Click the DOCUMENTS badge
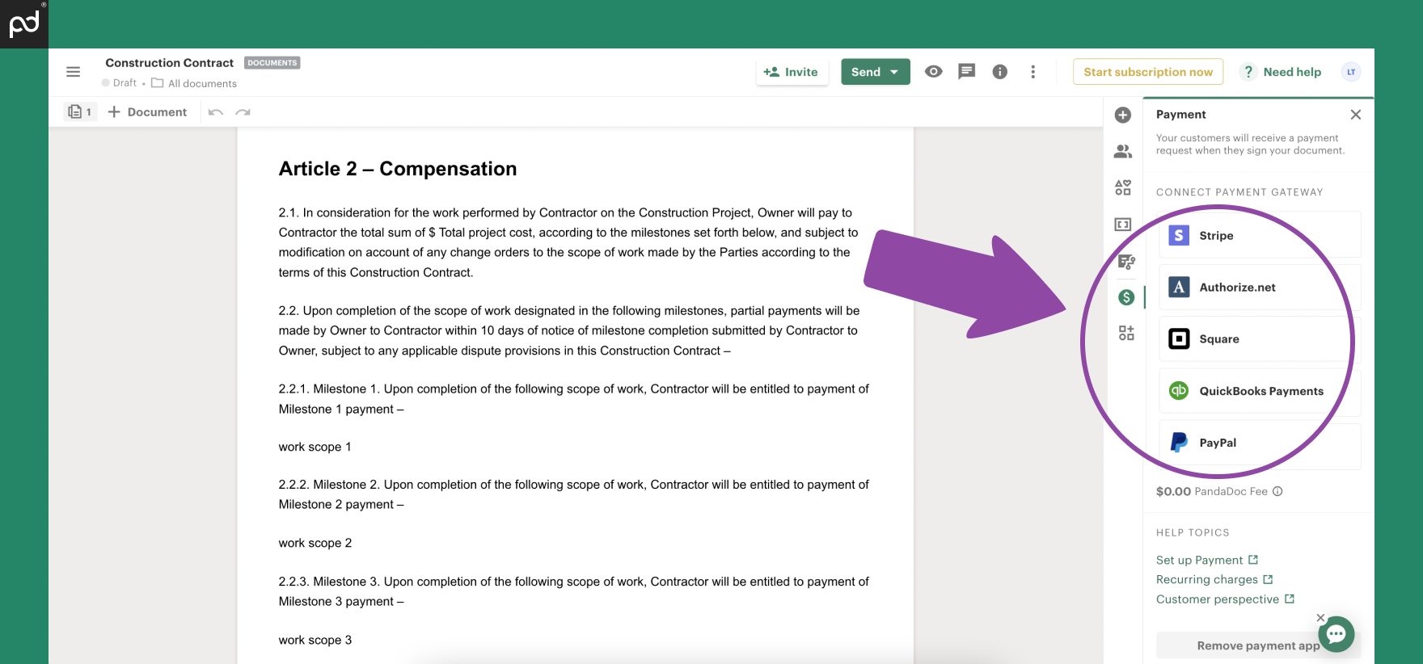Image resolution: width=1423 pixels, height=664 pixels. click(272, 62)
